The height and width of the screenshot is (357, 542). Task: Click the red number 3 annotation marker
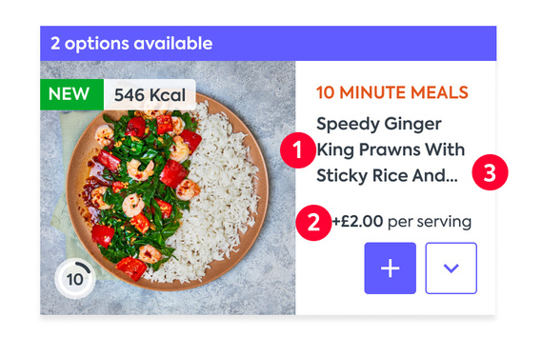pyautogui.click(x=490, y=172)
